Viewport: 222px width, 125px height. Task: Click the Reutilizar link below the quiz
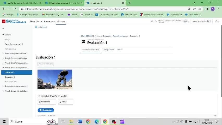tap(41, 116)
